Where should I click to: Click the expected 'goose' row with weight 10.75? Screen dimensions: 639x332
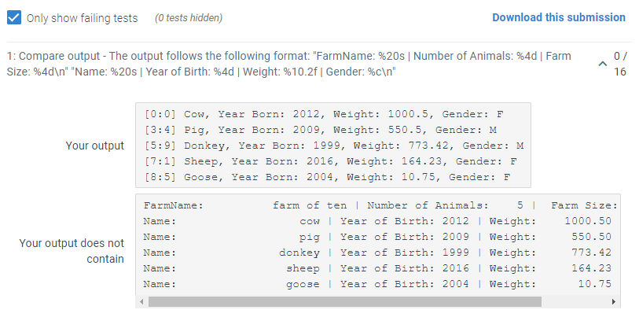pyautogui.click(x=377, y=284)
